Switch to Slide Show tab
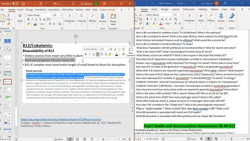 (x=68, y=9)
